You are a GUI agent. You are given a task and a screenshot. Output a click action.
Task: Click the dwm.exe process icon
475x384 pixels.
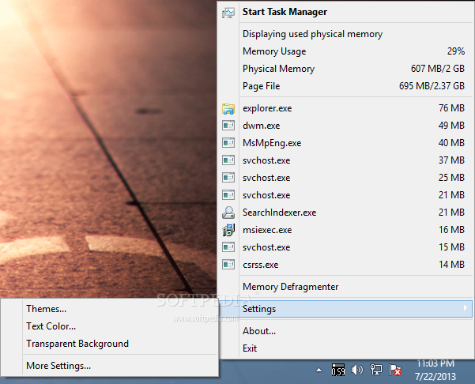tap(228, 126)
